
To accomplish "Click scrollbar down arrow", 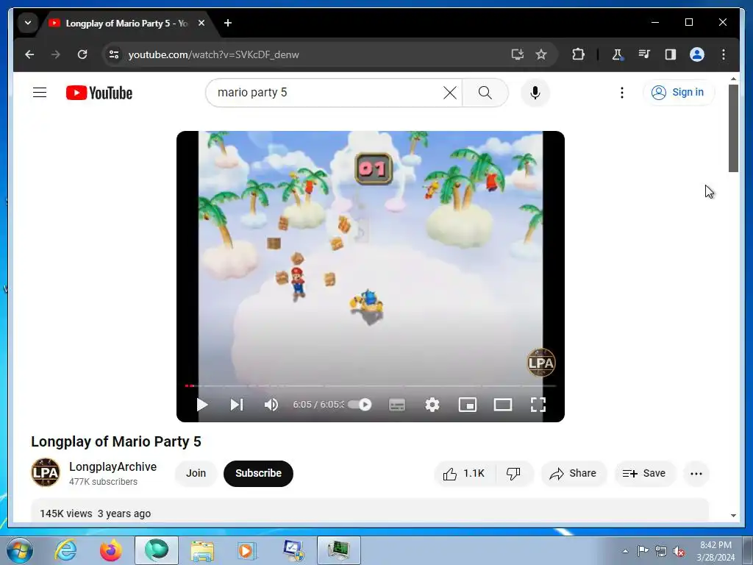I will (x=733, y=516).
